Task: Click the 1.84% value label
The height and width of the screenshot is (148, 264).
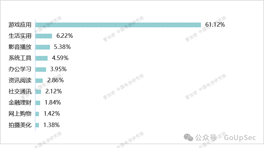Action: 53,103
